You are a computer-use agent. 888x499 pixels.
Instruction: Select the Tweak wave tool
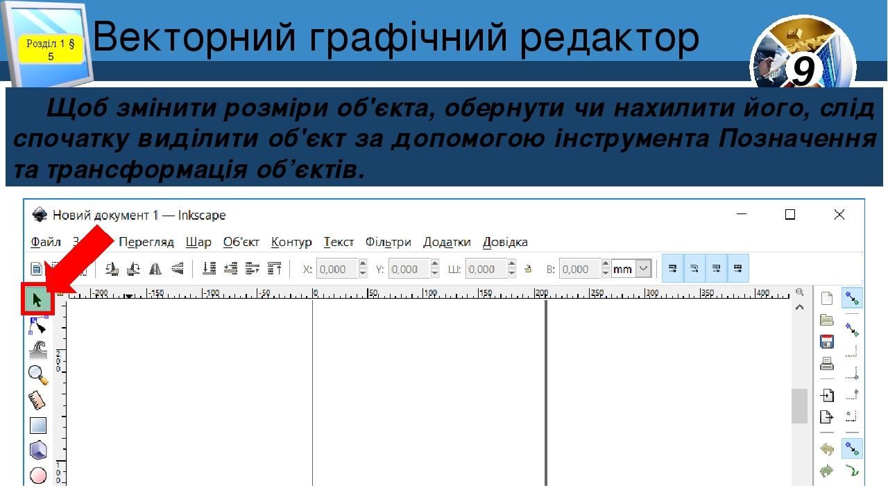coord(38,349)
